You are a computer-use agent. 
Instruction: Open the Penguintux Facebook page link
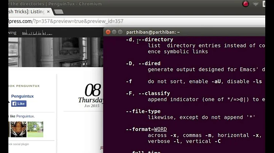click(x=22, y=96)
